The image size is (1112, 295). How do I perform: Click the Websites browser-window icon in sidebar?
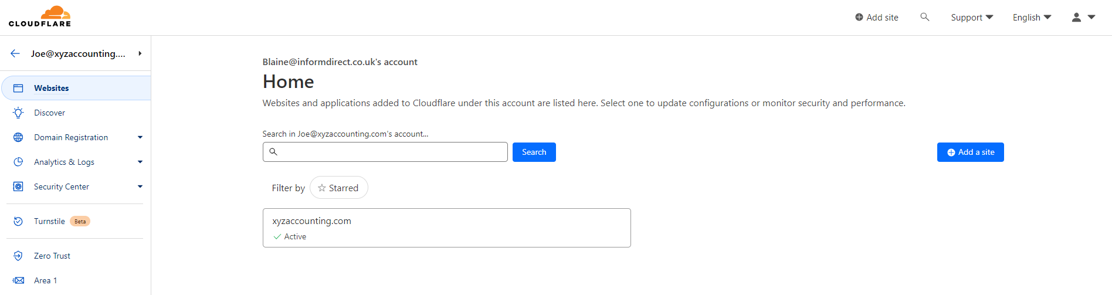[x=18, y=88]
